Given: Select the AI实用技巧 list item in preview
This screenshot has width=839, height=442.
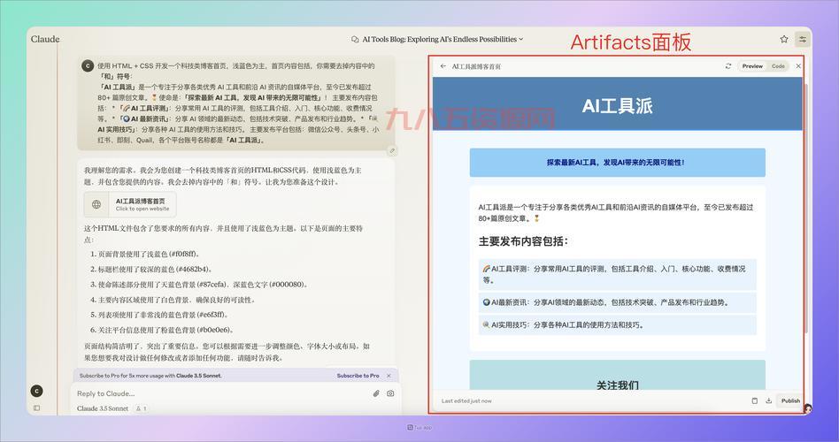Looking at the screenshot, I should pyautogui.click(x=618, y=325).
